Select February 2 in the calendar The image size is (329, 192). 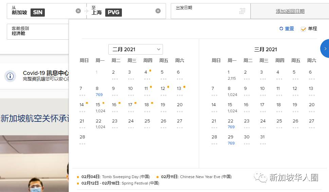[114, 75]
